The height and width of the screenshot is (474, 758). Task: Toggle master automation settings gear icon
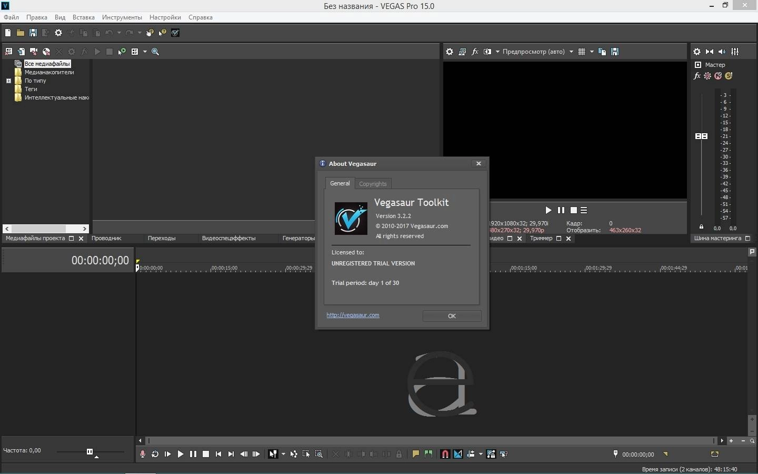click(707, 76)
